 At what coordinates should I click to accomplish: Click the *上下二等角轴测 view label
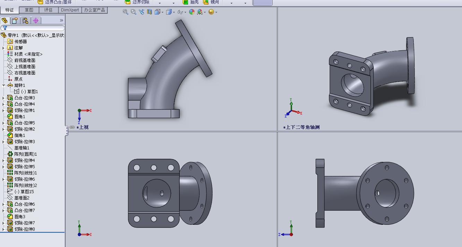tap(301, 127)
